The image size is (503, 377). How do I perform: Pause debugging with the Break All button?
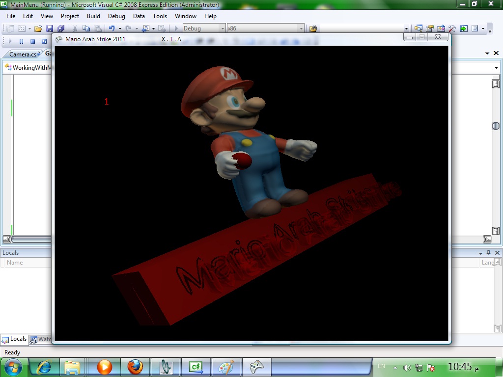[x=21, y=41]
